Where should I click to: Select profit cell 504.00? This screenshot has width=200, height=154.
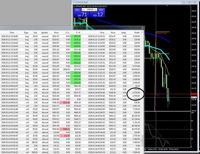[x=137, y=49]
